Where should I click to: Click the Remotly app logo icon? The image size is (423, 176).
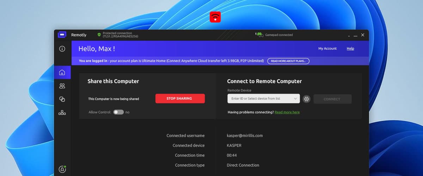point(62,35)
